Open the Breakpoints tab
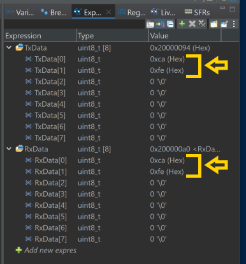This screenshot has height=264, width=246. tap(54, 13)
